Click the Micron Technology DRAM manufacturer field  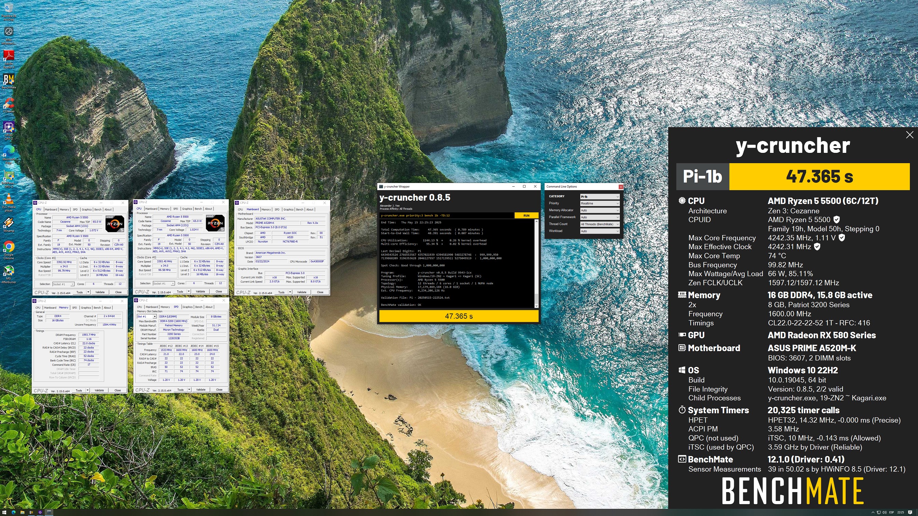pyautogui.click(x=173, y=330)
